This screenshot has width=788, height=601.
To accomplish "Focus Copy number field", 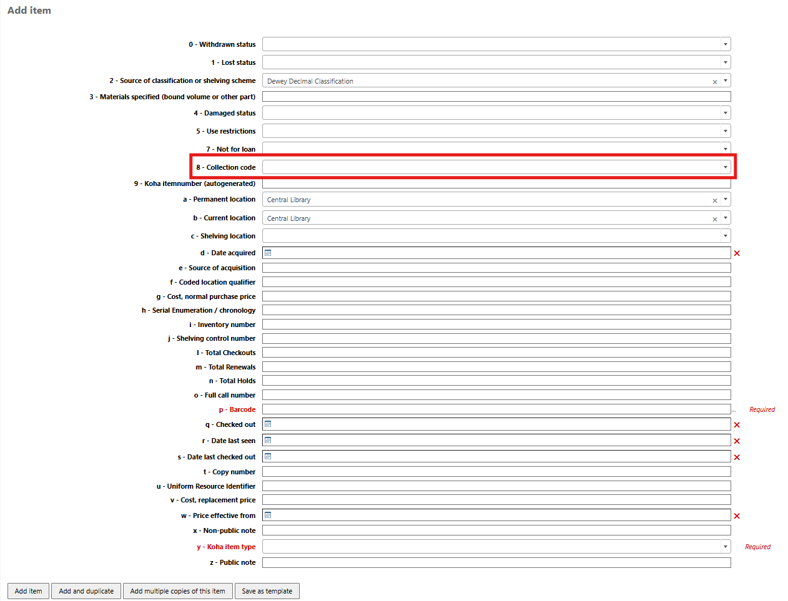I will coord(496,472).
